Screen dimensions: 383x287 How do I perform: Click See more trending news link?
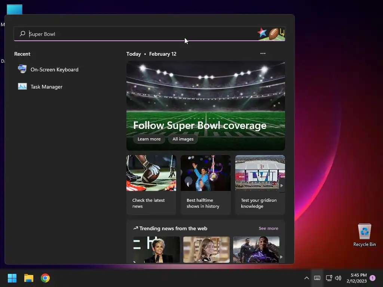point(268,228)
